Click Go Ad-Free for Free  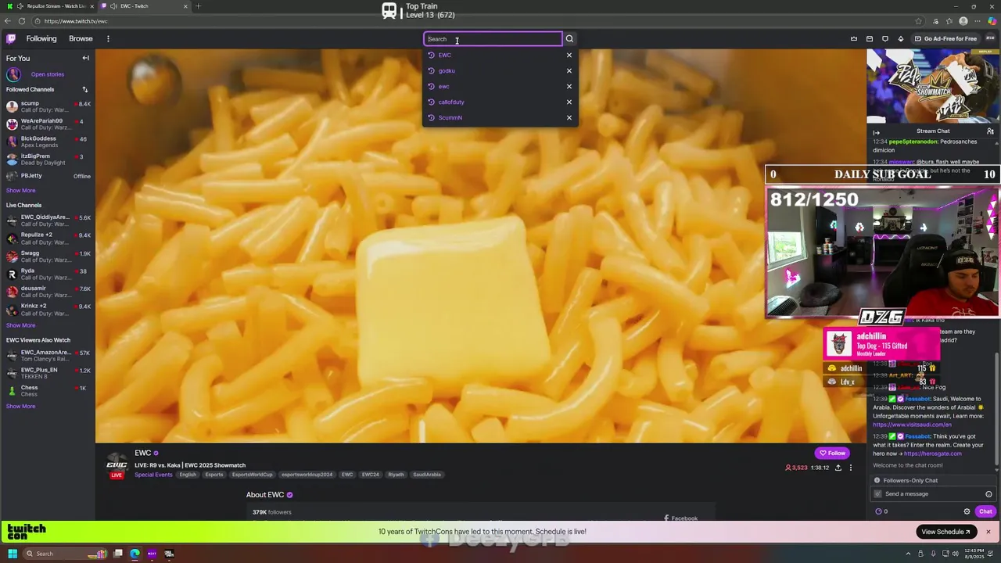[x=946, y=38]
